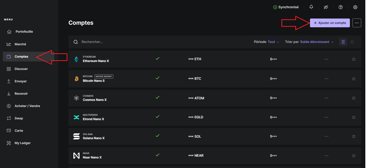Open settings gear icon

pyautogui.click(x=355, y=7)
